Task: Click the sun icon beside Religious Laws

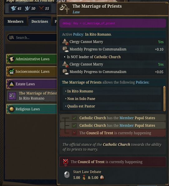Action: [12, 109]
